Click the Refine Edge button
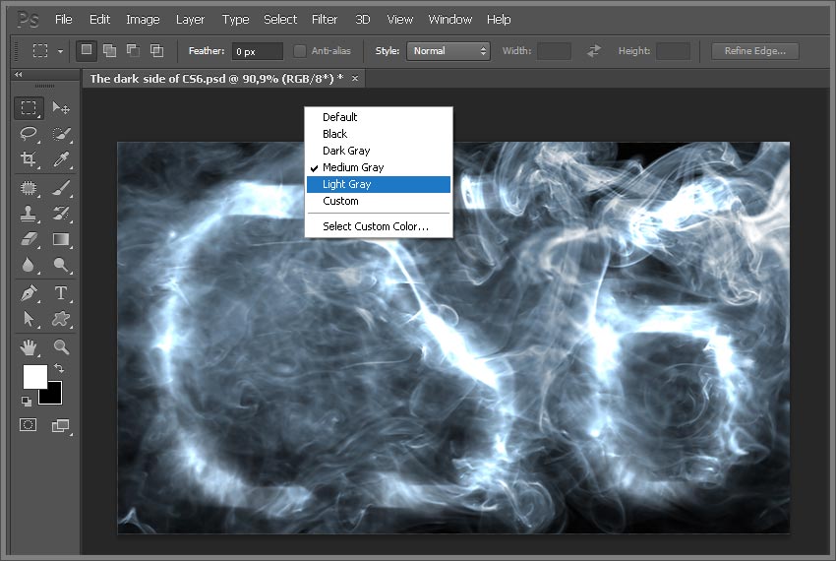This screenshot has width=836, height=561. 755,51
